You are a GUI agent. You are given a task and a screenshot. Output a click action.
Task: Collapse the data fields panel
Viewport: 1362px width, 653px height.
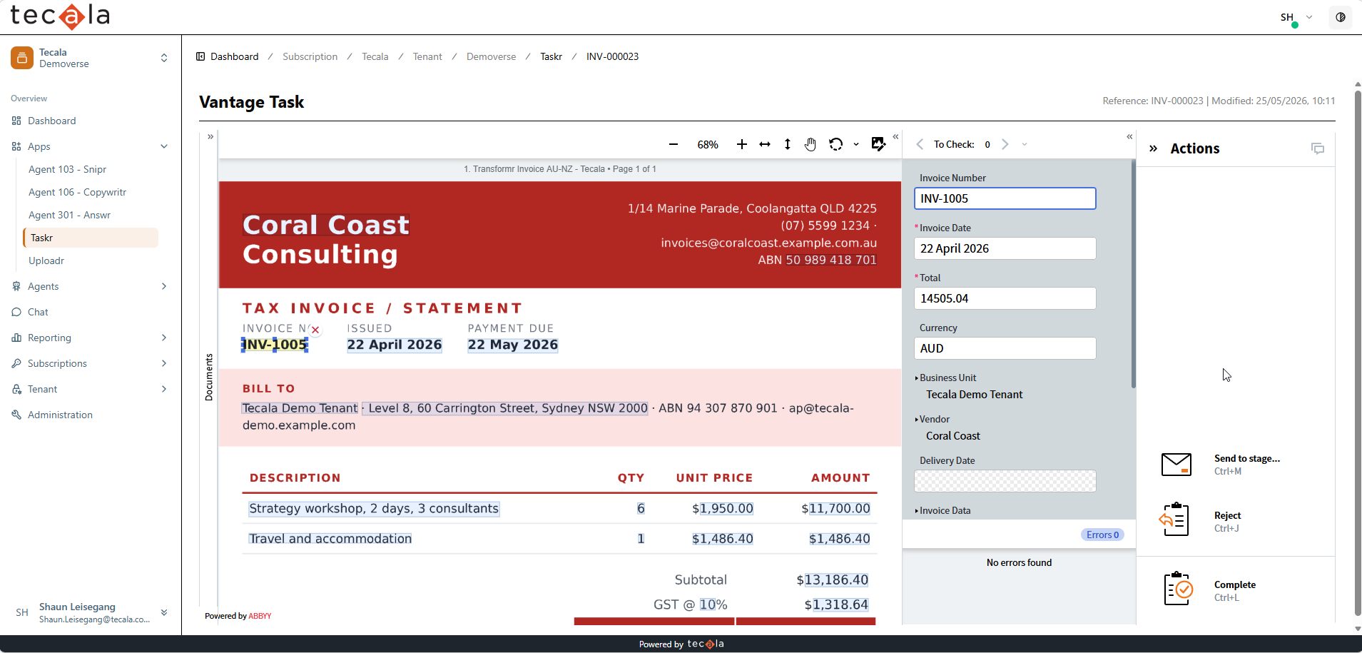pyautogui.click(x=1129, y=136)
